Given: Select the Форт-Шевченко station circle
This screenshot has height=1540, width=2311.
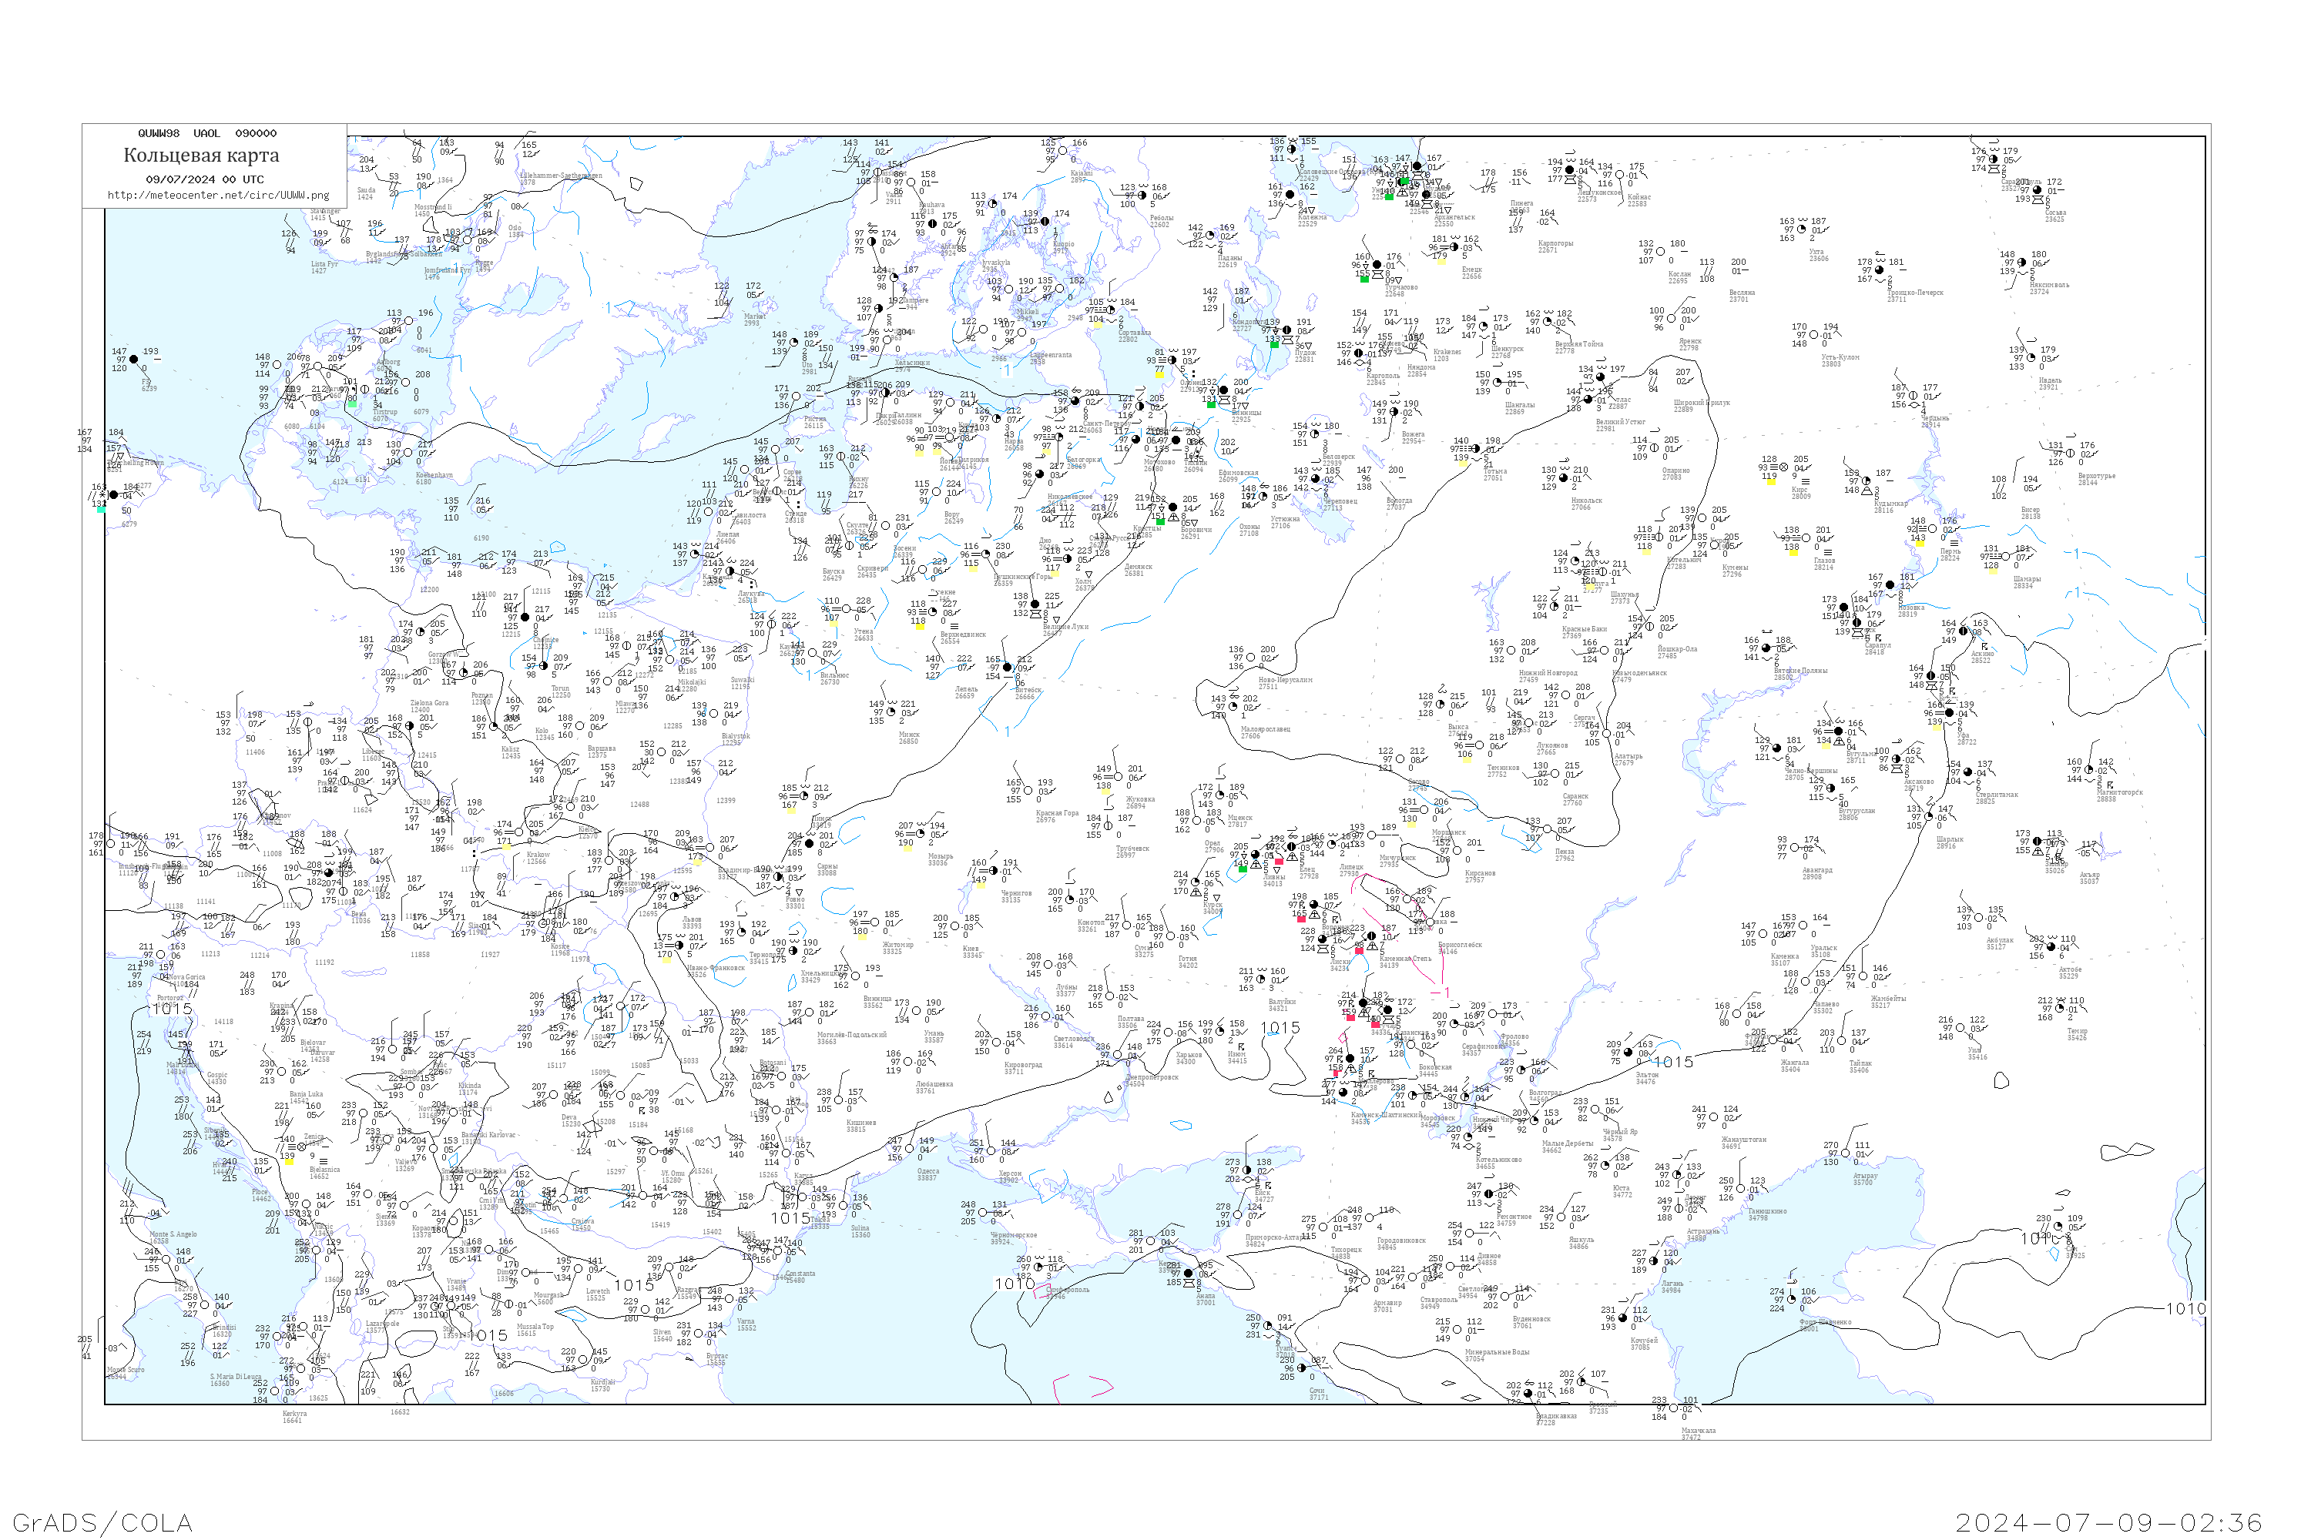Looking at the screenshot, I should point(1791,1301).
